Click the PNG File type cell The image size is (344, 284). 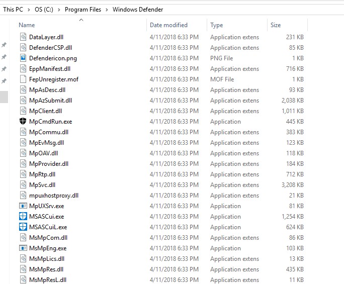pos(222,58)
